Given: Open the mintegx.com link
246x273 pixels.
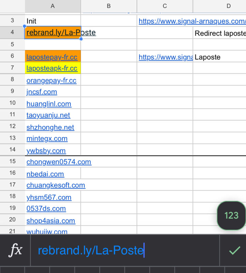Looking at the screenshot, I should point(47,139).
